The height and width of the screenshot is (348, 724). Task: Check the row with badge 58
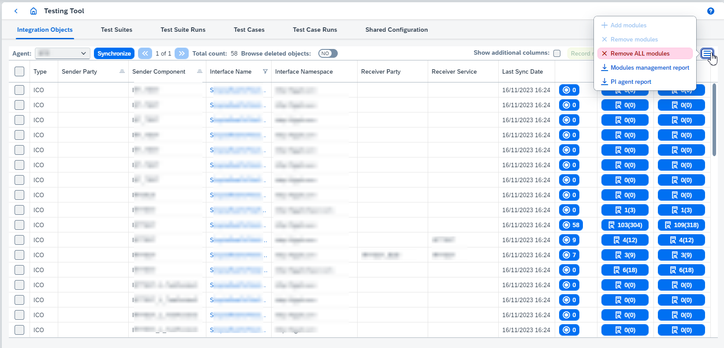point(19,225)
